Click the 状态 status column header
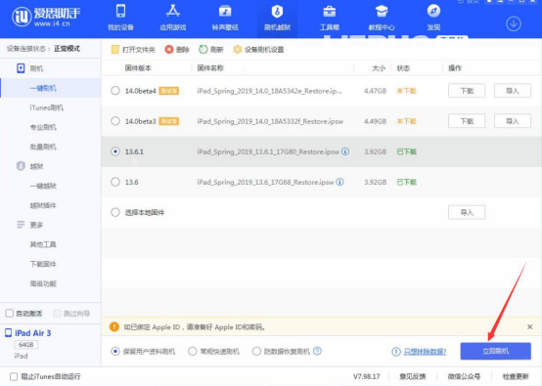 (x=403, y=68)
